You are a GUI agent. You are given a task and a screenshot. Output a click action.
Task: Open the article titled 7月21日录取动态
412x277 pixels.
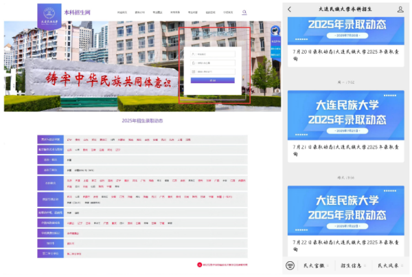(346, 151)
